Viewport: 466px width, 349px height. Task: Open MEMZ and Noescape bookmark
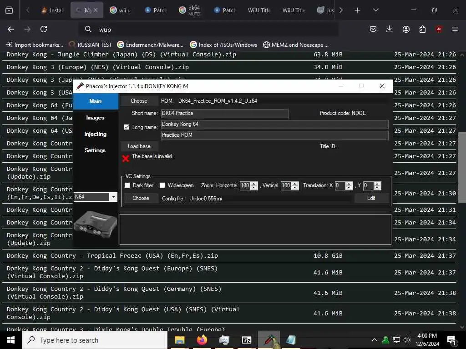click(296, 45)
